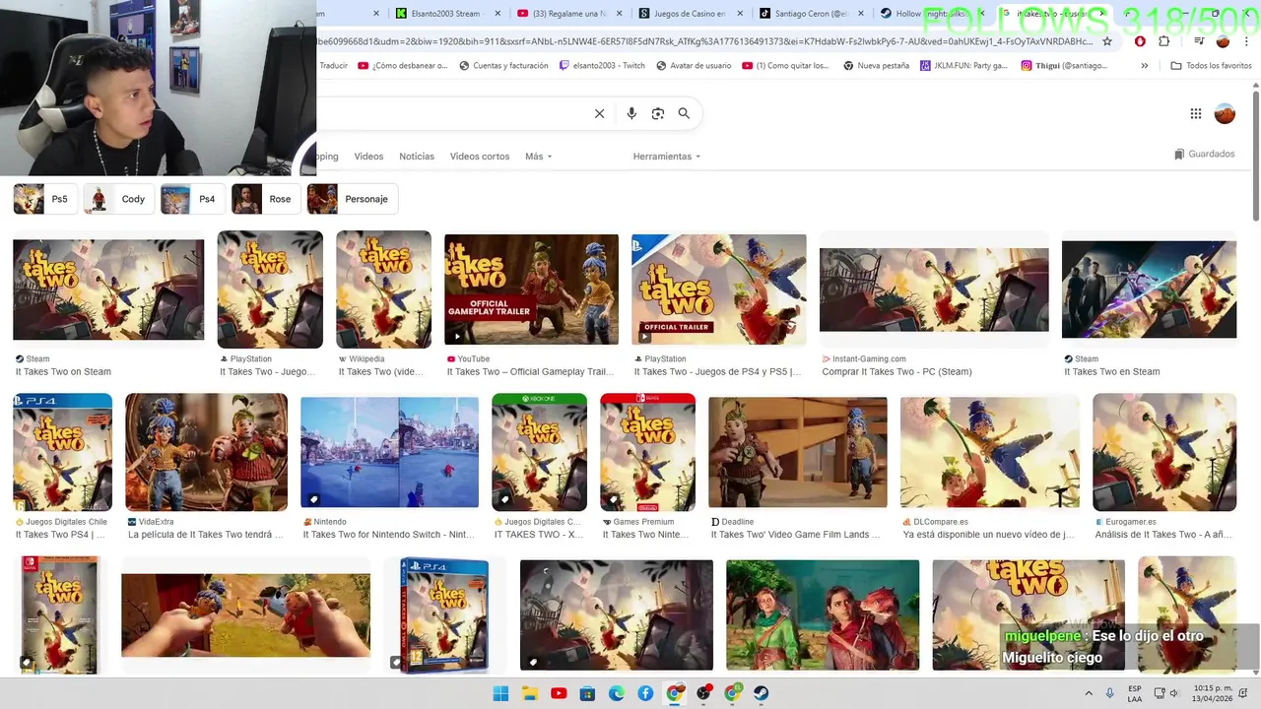Open Guardados saved items

[x=1205, y=154]
